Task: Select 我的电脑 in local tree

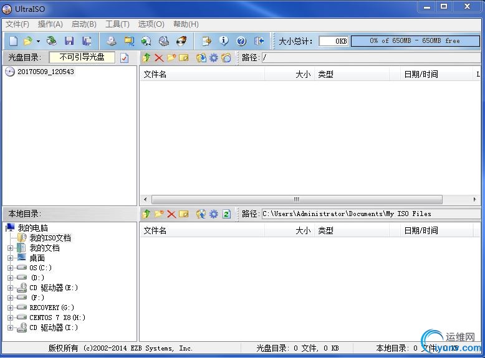Action: 32,228
